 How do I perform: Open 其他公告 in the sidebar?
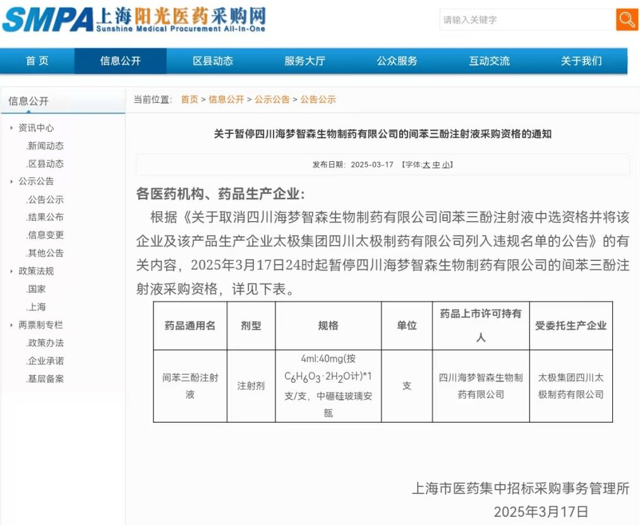[x=45, y=253]
